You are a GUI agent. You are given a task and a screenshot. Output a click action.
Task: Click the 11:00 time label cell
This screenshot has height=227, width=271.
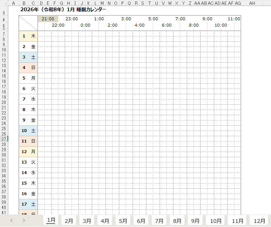[x=234, y=19]
